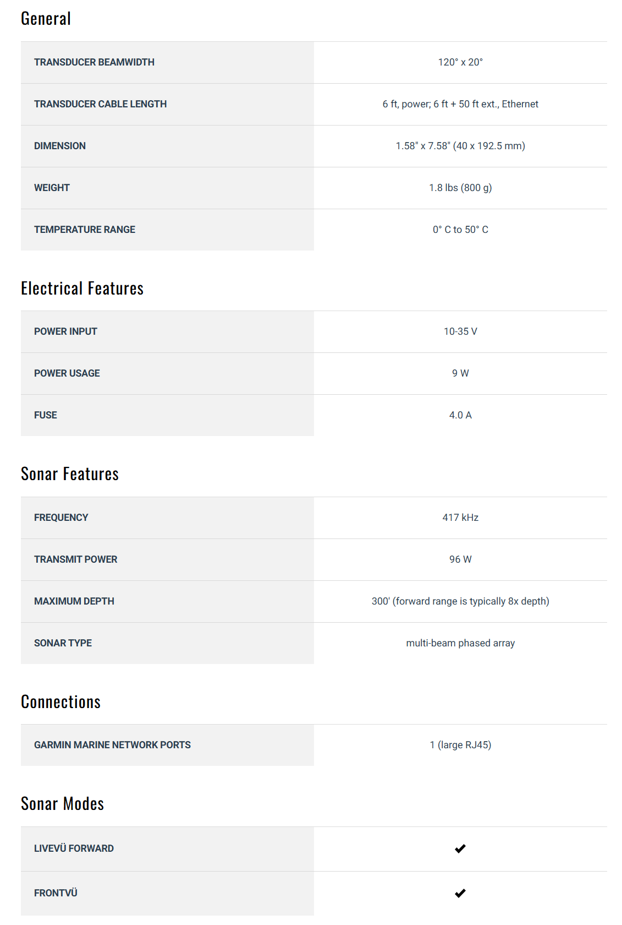Select the Transducer Cable Length label
622x925 pixels.
click(x=100, y=104)
